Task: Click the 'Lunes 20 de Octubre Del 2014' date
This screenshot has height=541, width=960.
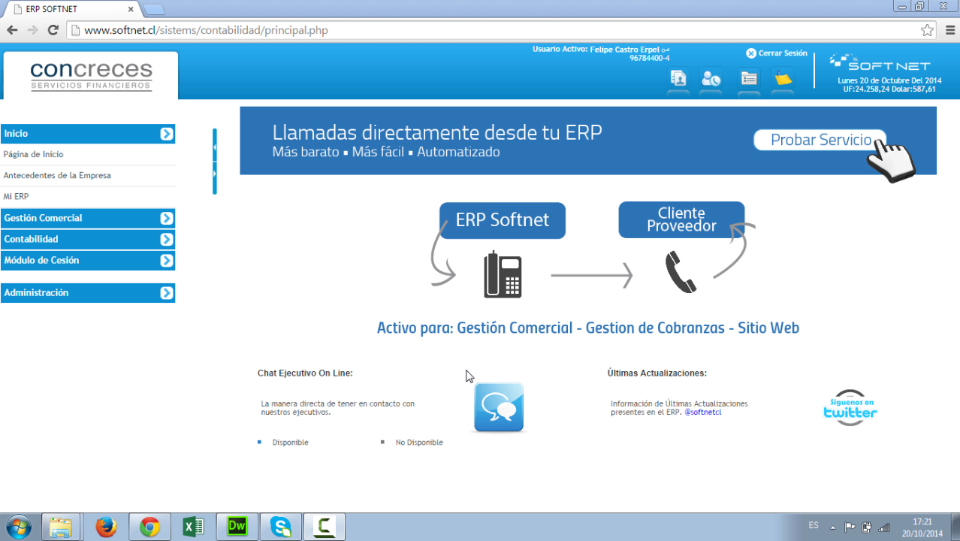Action: (x=889, y=80)
